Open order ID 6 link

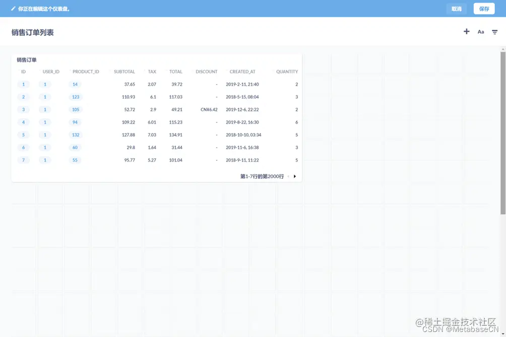(x=23, y=148)
